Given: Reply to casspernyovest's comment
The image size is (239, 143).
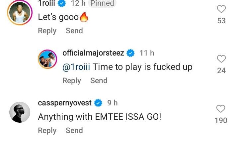Looking at the screenshot, I should 47,130.
